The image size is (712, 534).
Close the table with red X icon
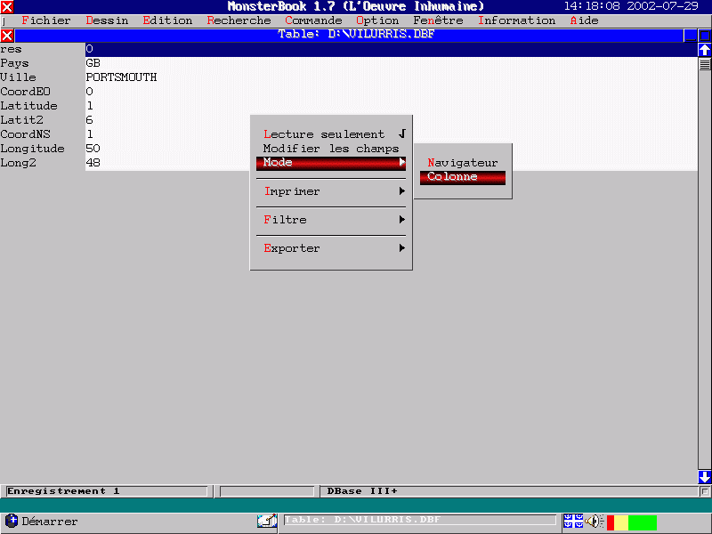click(7, 36)
